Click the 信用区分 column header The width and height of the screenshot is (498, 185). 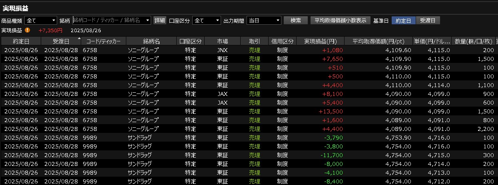tap(283, 41)
